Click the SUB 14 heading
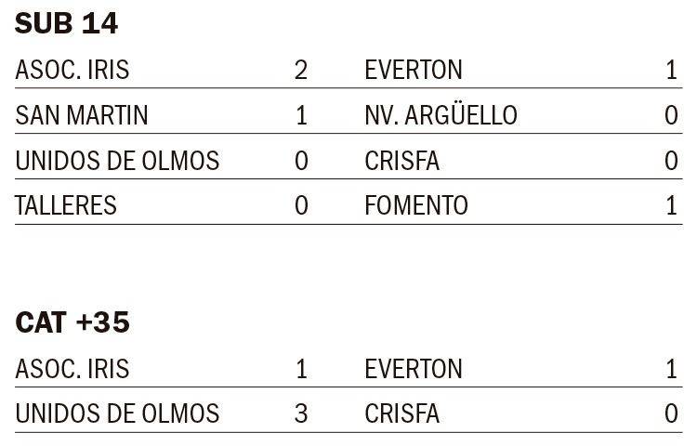Screen dimensions: 697x446 66,24
